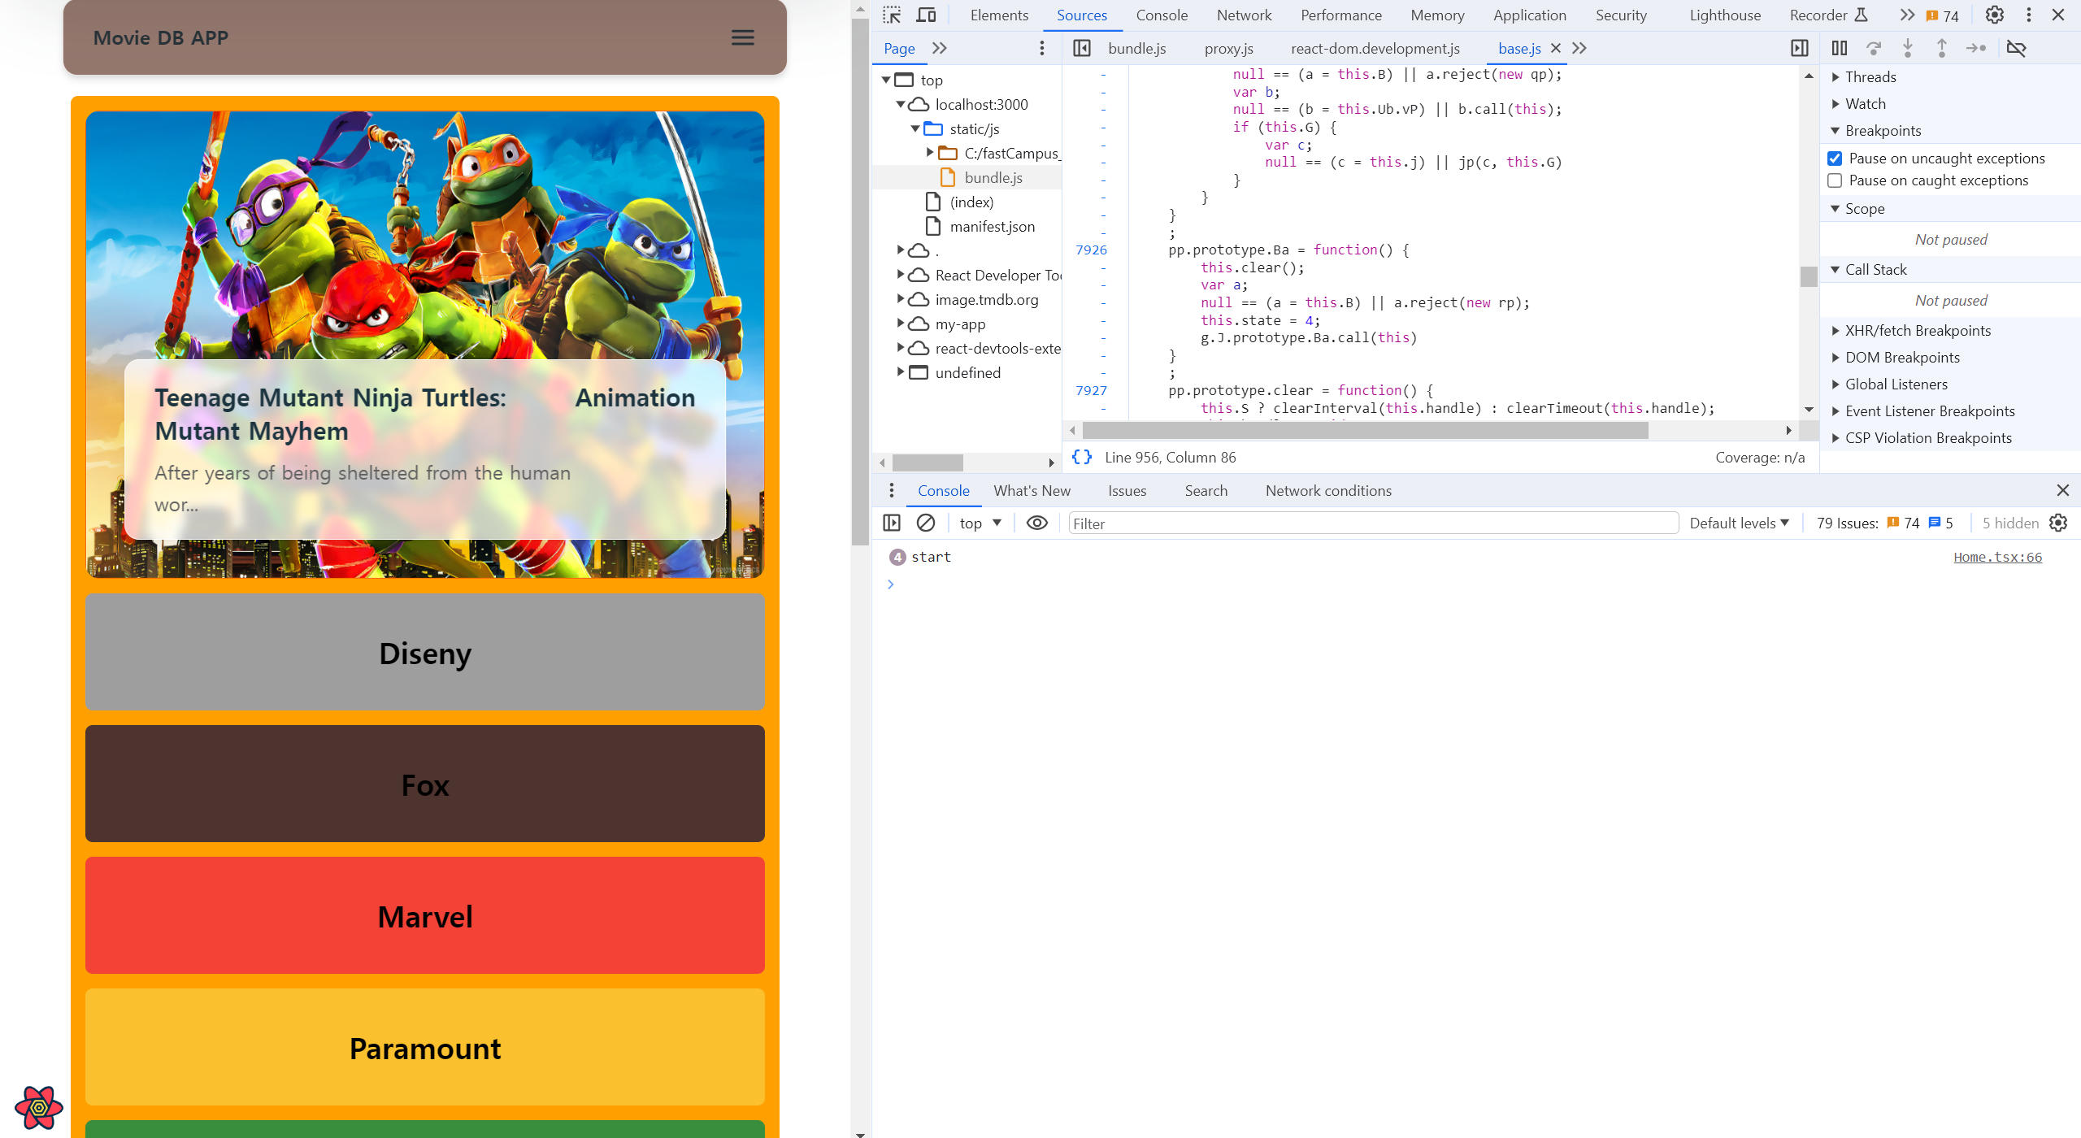Click the pretty print braces icon
This screenshot has height=1138, width=2081.
tap(1081, 457)
